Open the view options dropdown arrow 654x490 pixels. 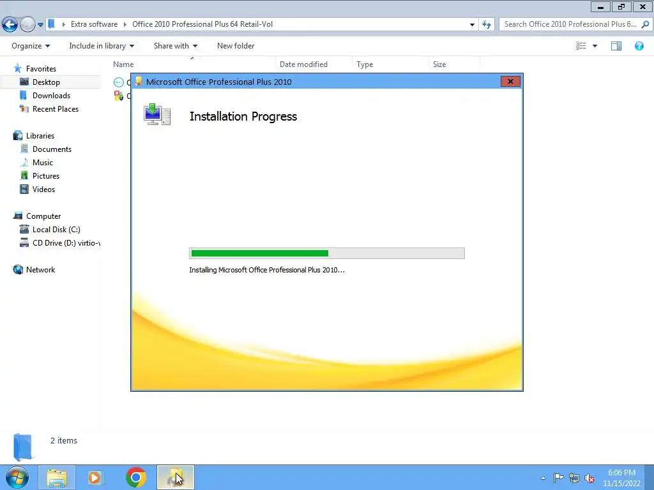pyautogui.click(x=595, y=46)
